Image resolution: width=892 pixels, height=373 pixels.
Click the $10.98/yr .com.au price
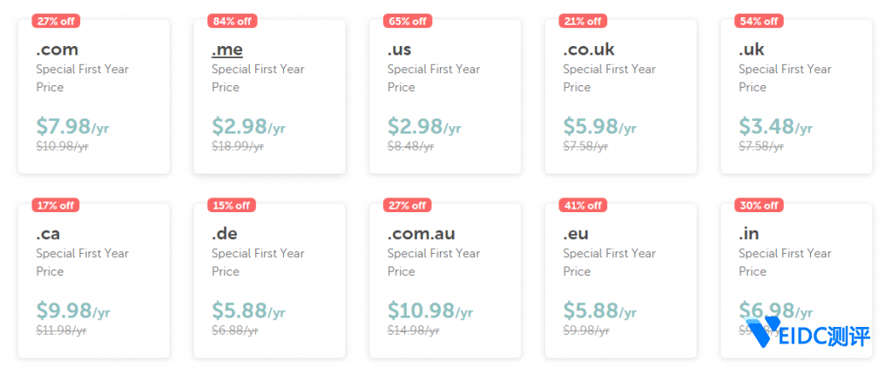(430, 311)
